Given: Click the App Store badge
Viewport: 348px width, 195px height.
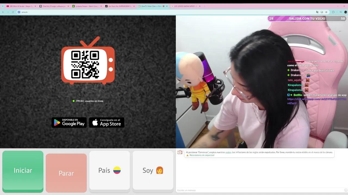Looking at the screenshot, I should point(107,122).
